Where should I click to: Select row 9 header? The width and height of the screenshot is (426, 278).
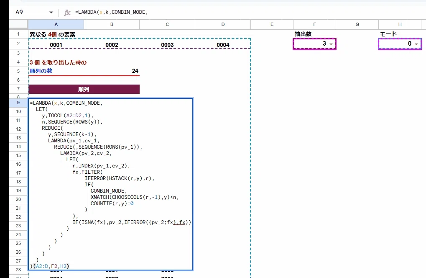[x=18, y=103]
